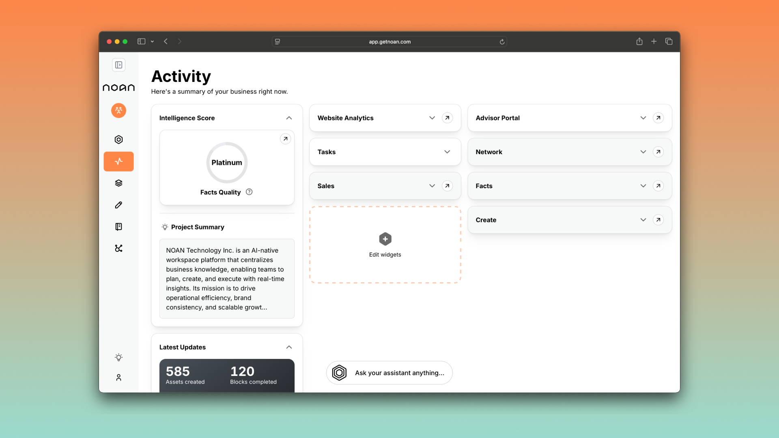Collapse the Latest Updates widget
The width and height of the screenshot is (779, 438).
[289, 347]
